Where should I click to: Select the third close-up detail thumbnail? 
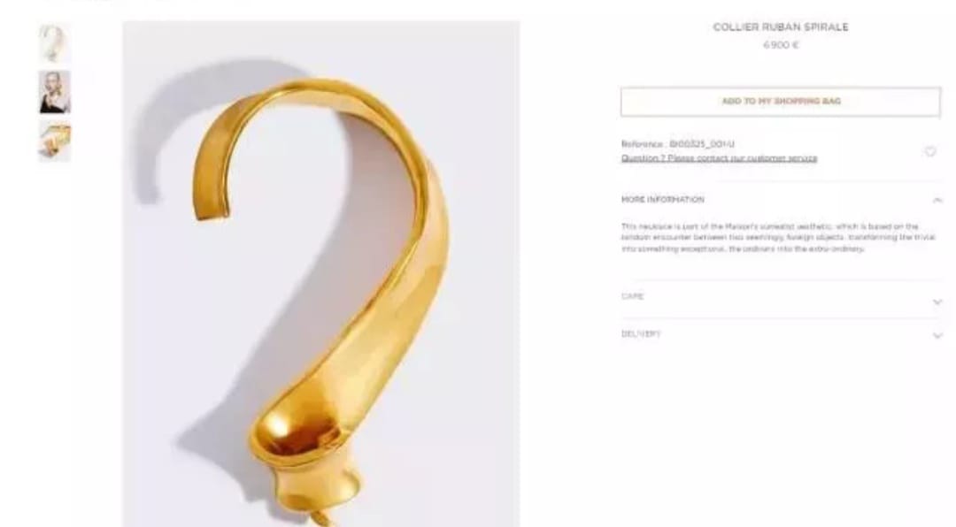tap(54, 141)
